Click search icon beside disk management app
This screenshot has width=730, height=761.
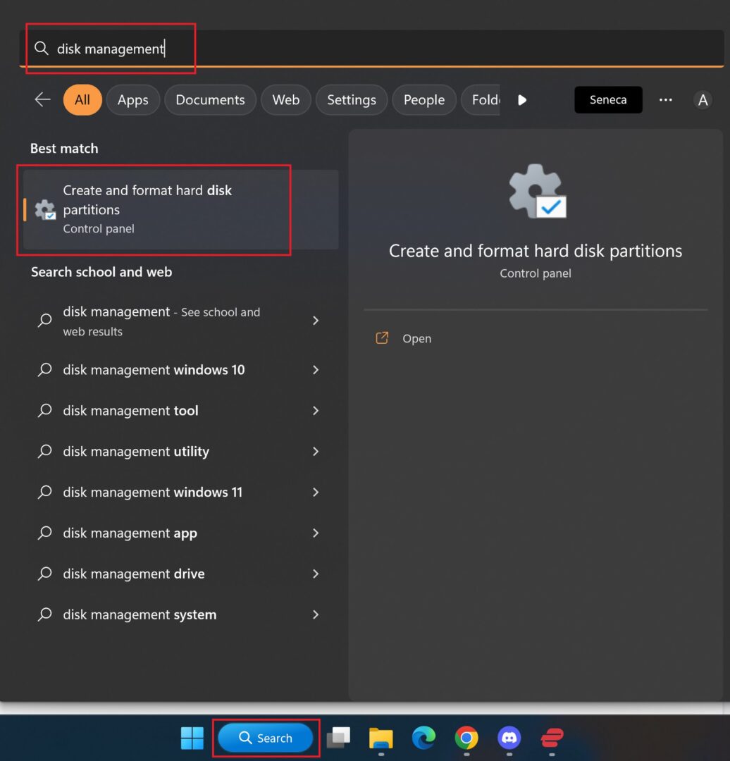(x=44, y=533)
